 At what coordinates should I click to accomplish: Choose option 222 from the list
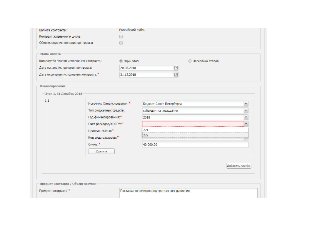click(195, 135)
